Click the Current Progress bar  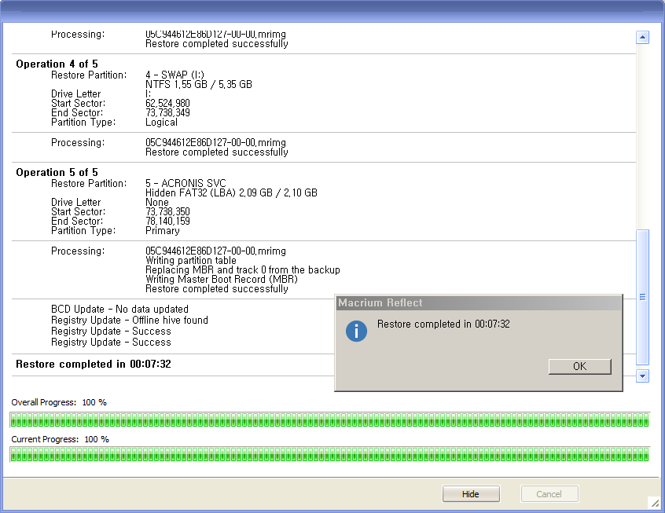[329, 455]
